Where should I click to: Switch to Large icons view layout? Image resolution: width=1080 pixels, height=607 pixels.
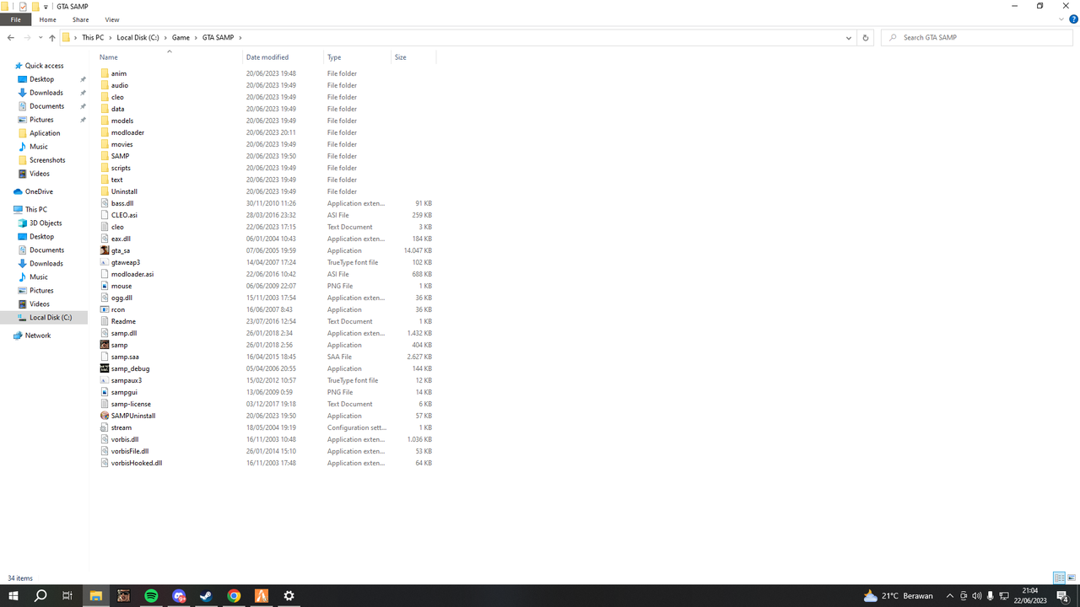(x=1072, y=578)
